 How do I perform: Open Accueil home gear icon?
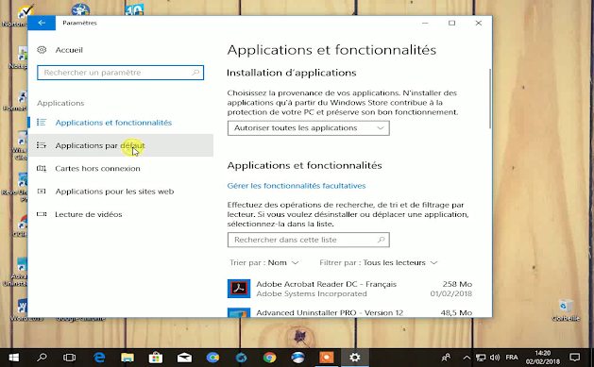click(42, 50)
